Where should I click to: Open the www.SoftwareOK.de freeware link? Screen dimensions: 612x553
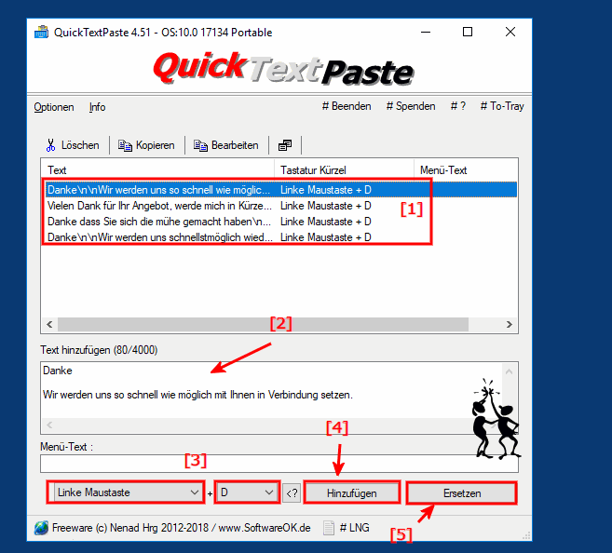click(x=182, y=528)
